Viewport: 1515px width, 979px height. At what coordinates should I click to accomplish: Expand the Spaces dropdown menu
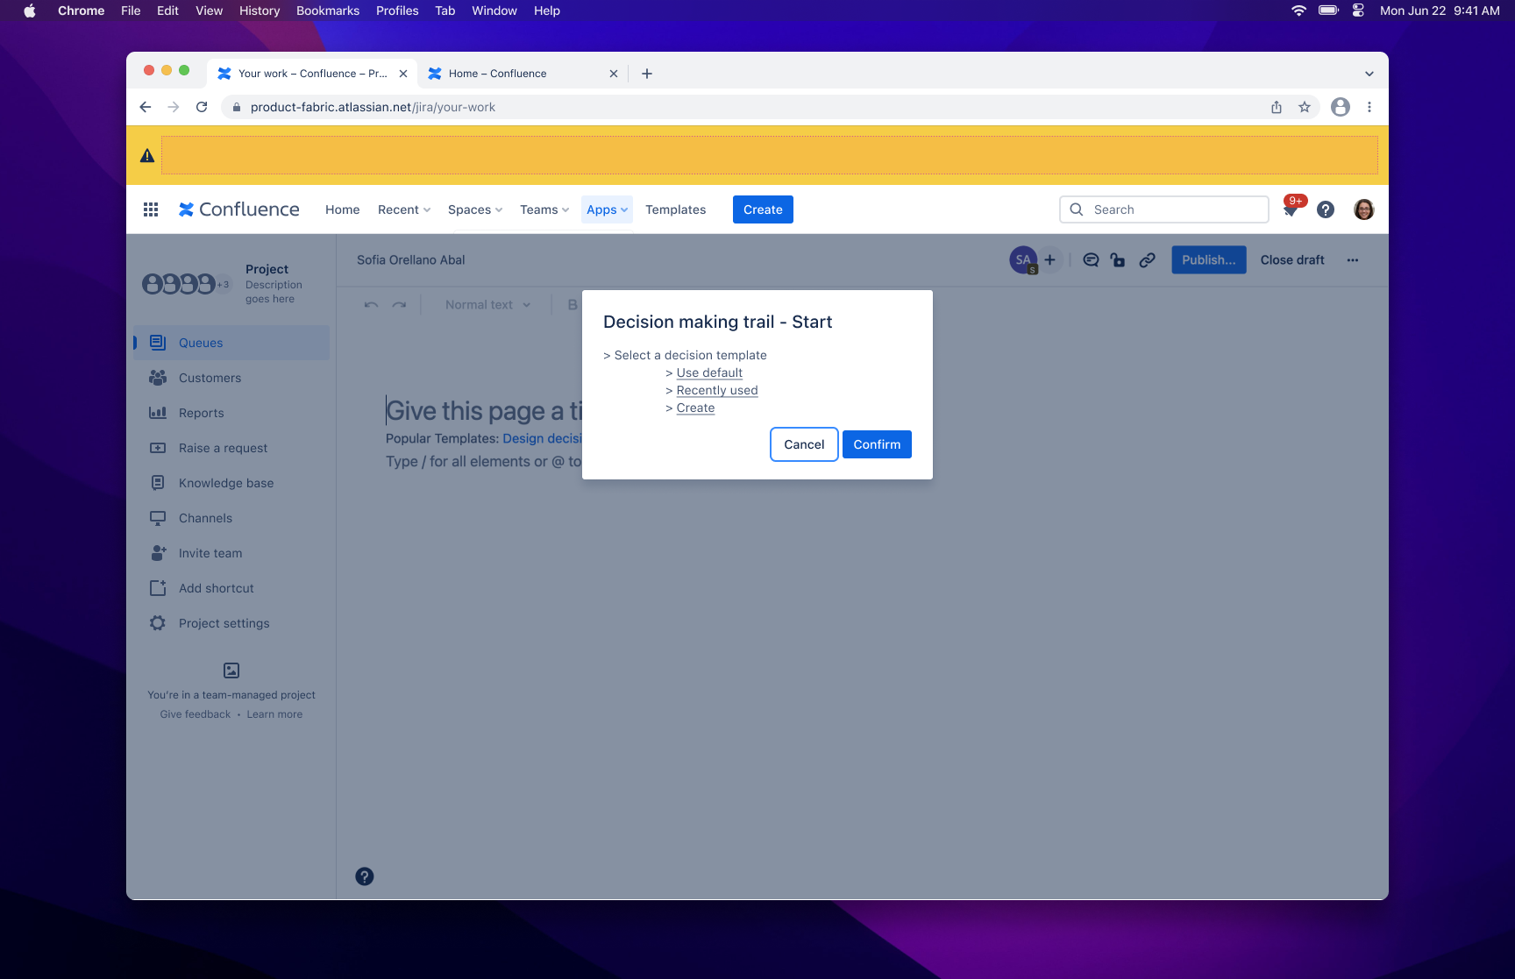(x=474, y=209)
